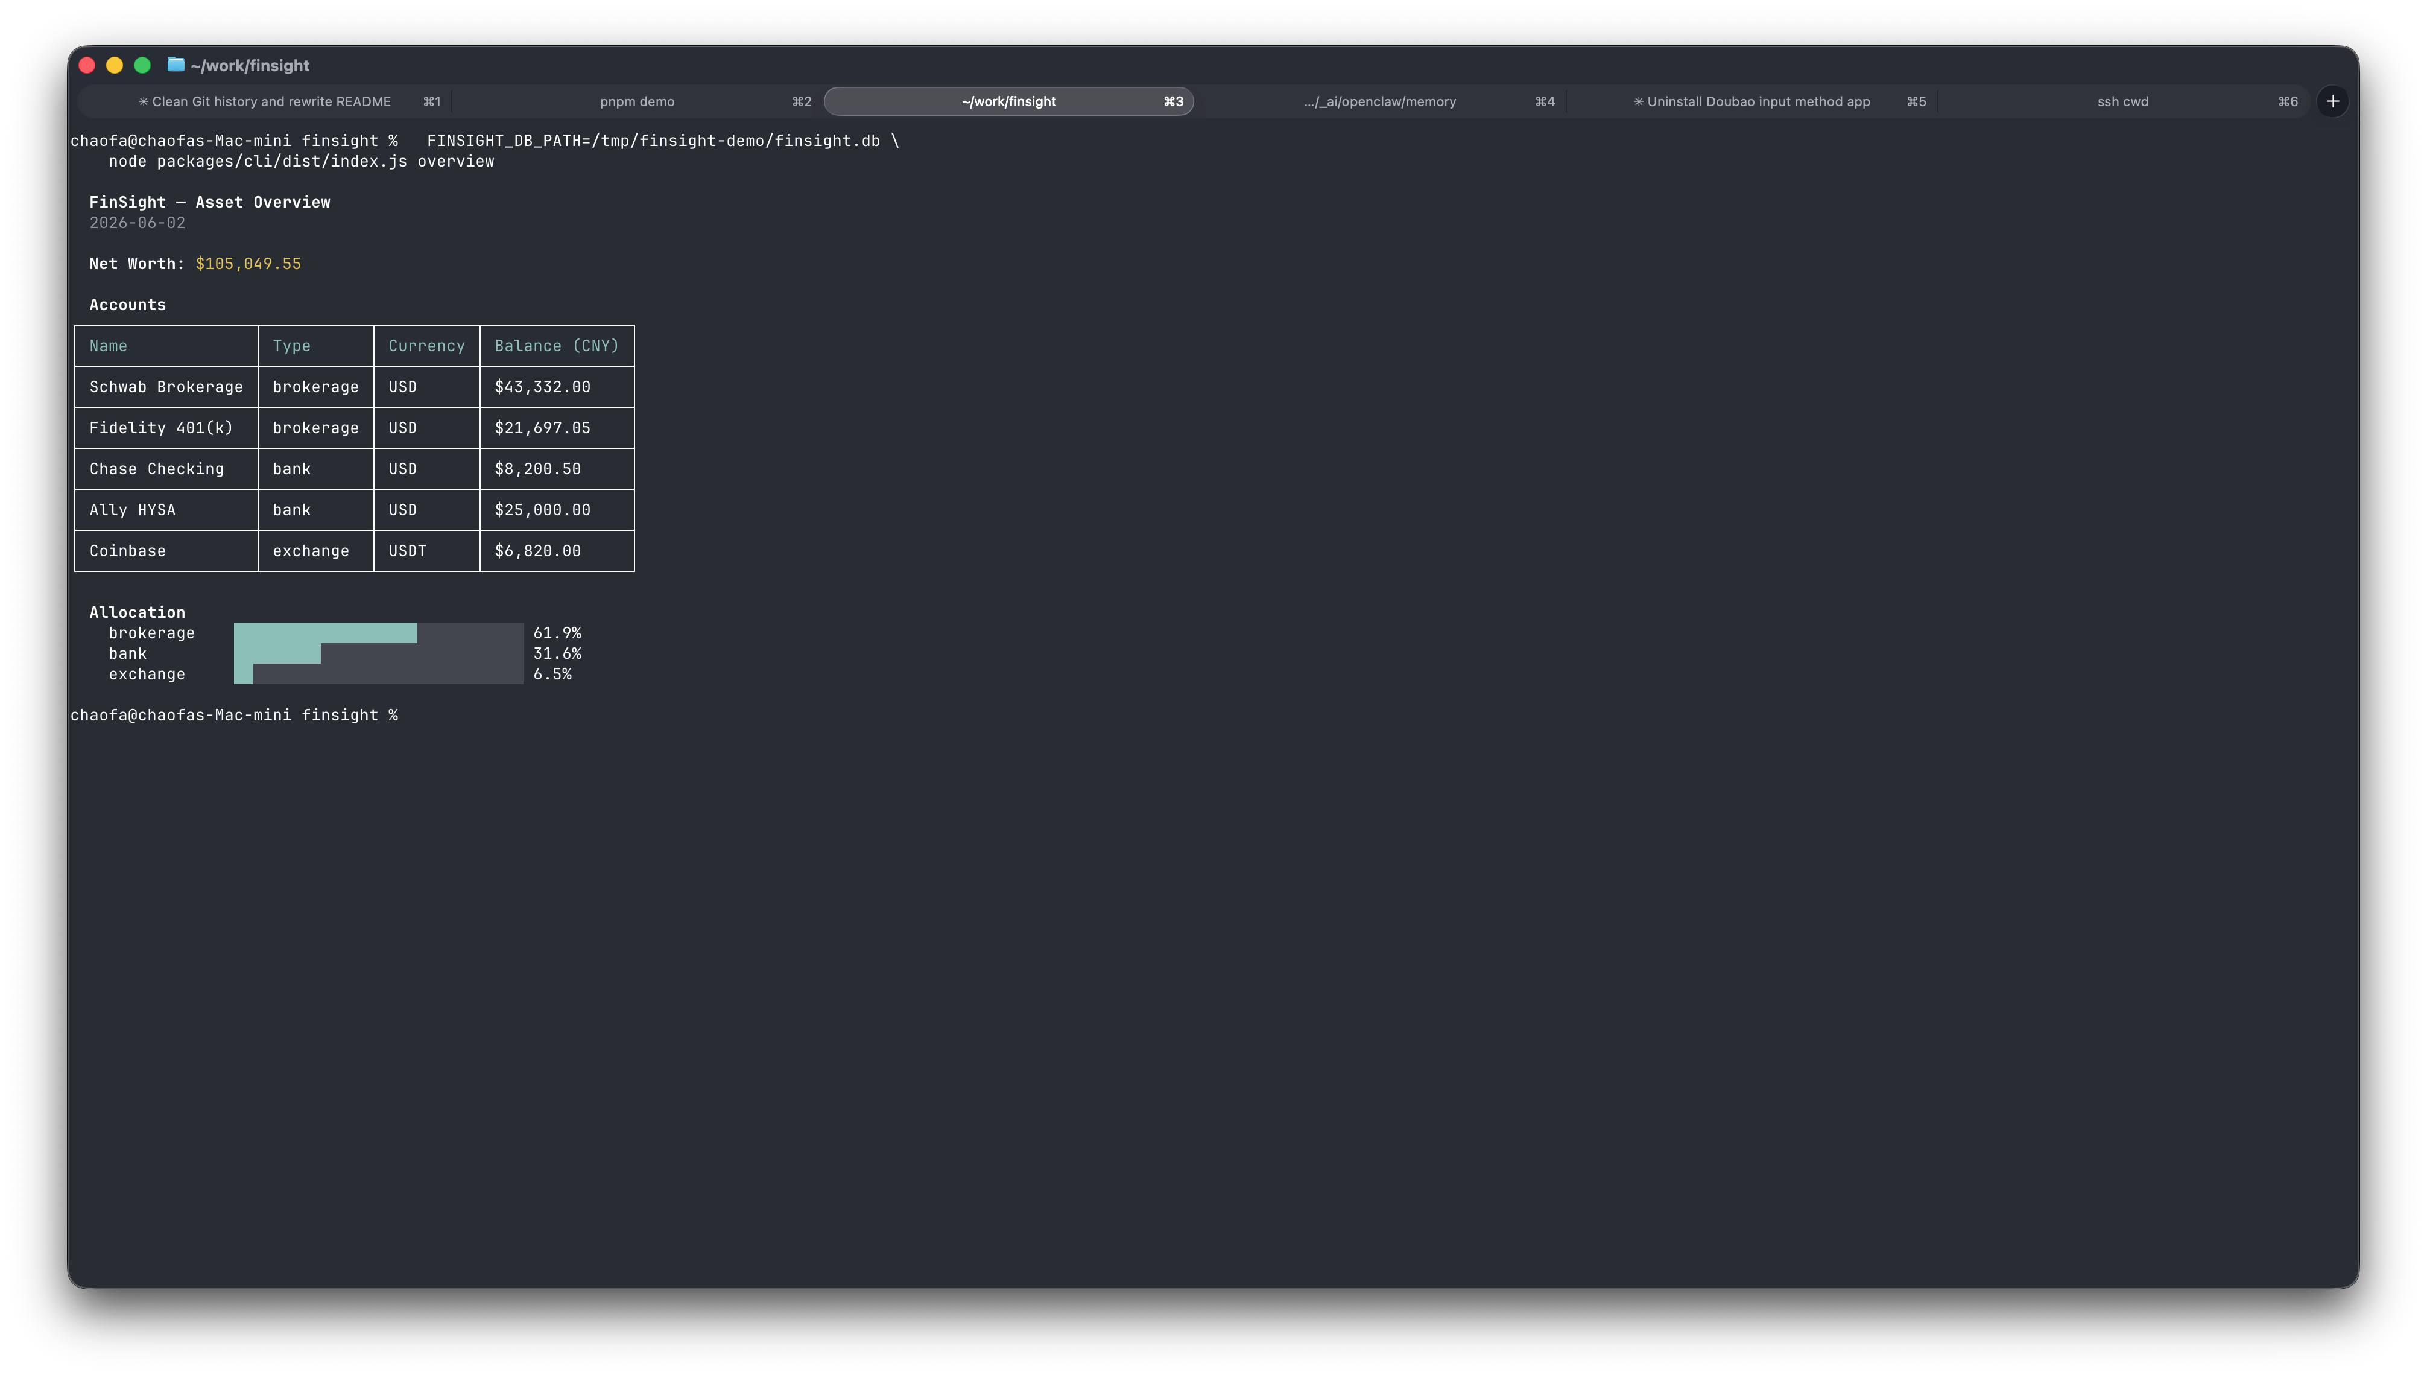Switch to Clean Git history and rewrite README tab
The height and width of the screenshot is (1378, 2427).
click(265, 101)
